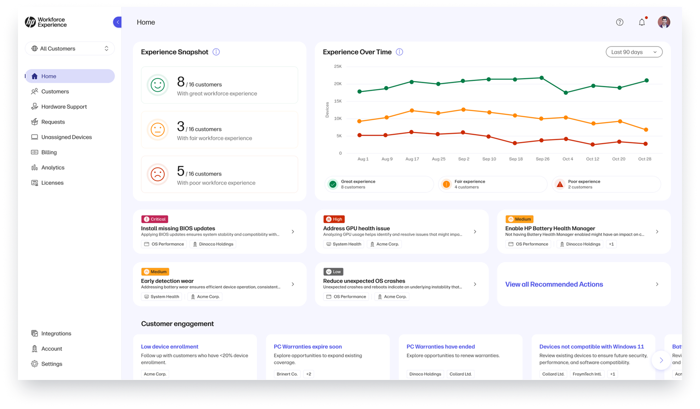This screenshot has height=409, width=700.
Task: Select Hardware Support from the sidebar
Action: coord(64,106)
